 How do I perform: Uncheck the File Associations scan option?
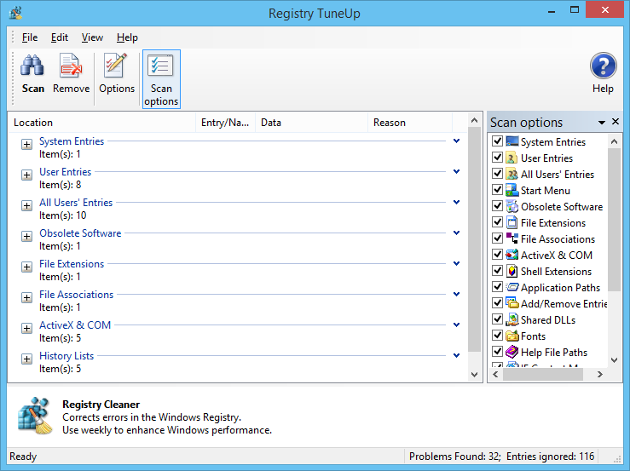[497, 238]
